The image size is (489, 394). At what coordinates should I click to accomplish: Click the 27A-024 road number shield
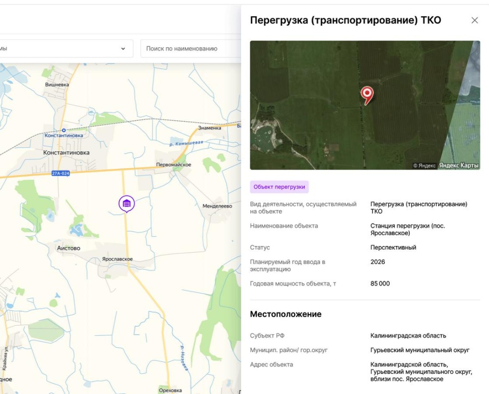pos(61,173)
